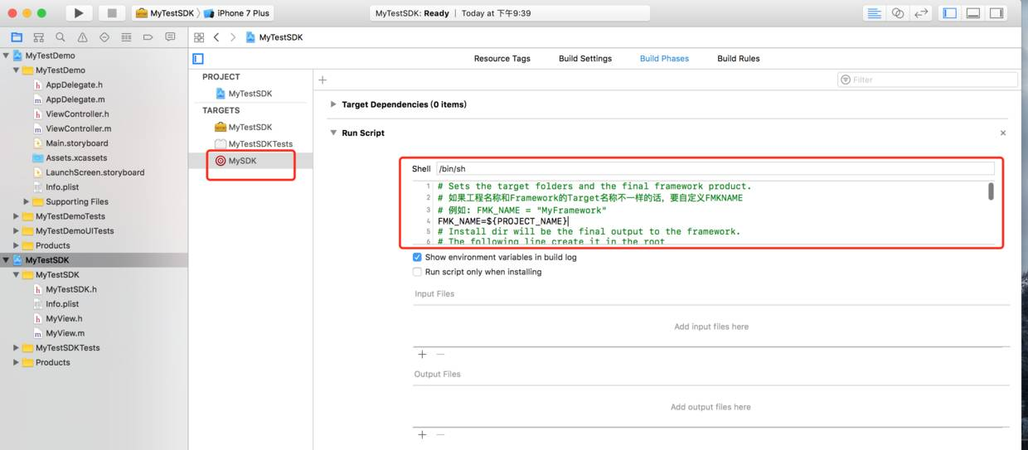Stop the running task with the Stop button
Screen dimensions: 1028x450
(112, 13)
